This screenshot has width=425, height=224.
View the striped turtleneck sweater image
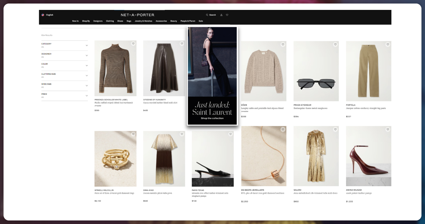[x=115, y=68]
